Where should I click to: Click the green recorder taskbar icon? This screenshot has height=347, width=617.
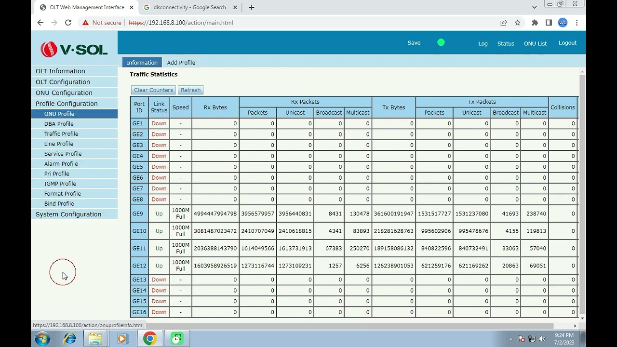177,339
